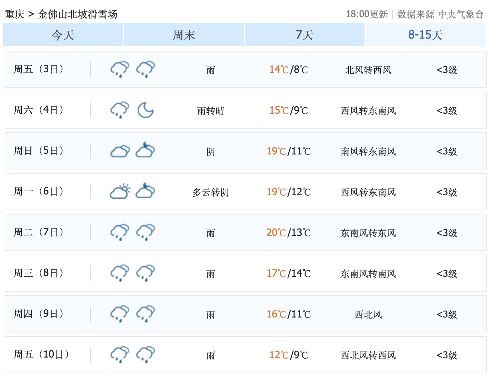
Task: Click 西风转东南风 in 周一（6日）row
Action: 368,192
